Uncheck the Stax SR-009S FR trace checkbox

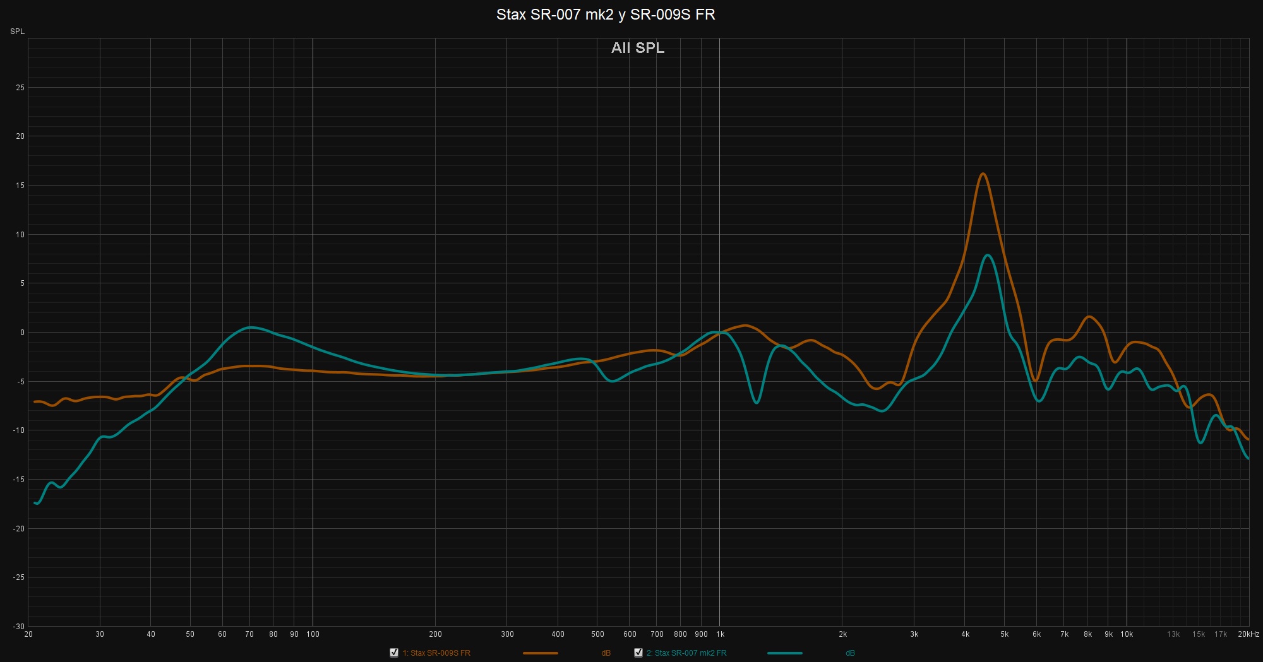click(394, 653)
